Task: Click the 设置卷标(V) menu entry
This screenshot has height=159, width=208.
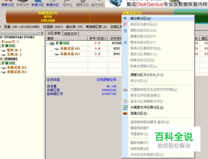Action: tap(139, 134)
